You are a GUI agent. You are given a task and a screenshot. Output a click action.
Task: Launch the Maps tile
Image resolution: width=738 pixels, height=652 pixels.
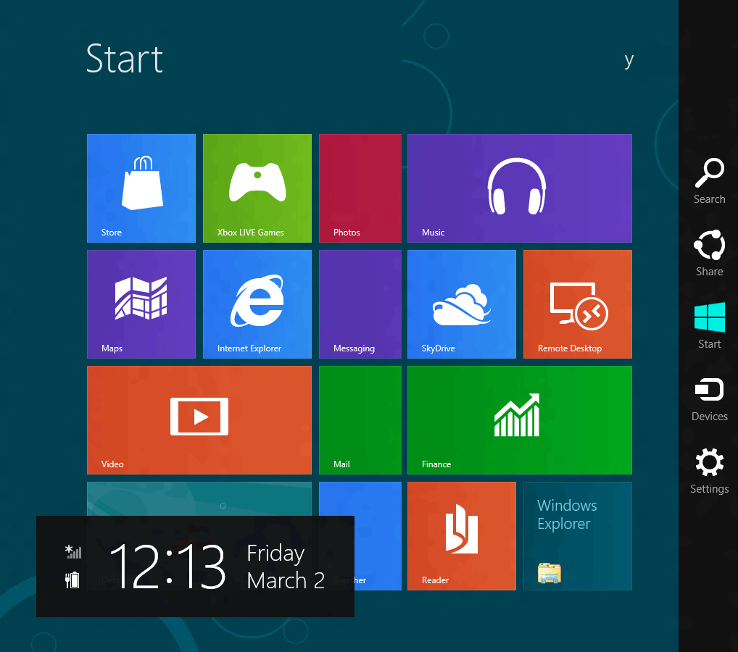[141, 304]
